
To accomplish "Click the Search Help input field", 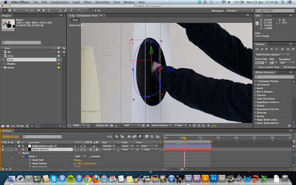I will (275, 11).
